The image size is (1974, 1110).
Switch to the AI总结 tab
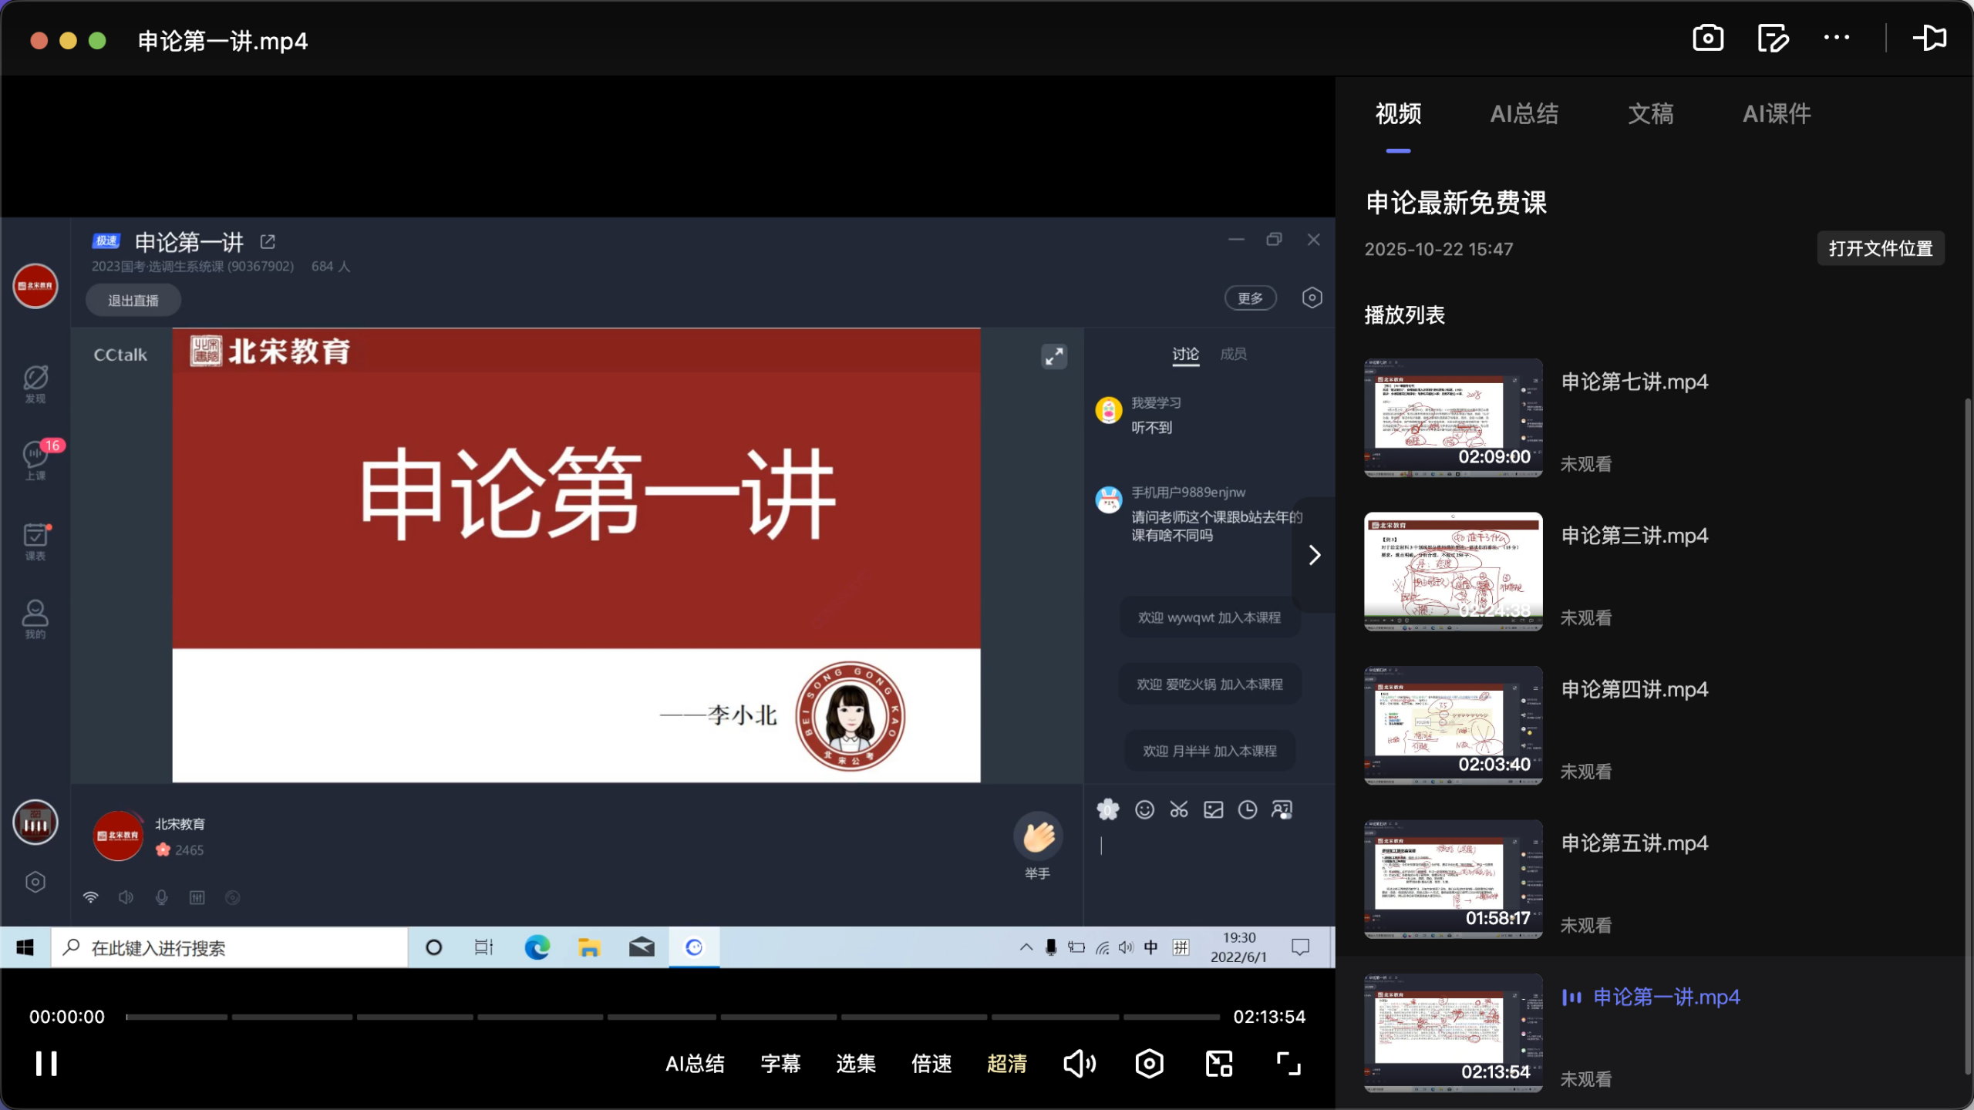click(1524, 114)
